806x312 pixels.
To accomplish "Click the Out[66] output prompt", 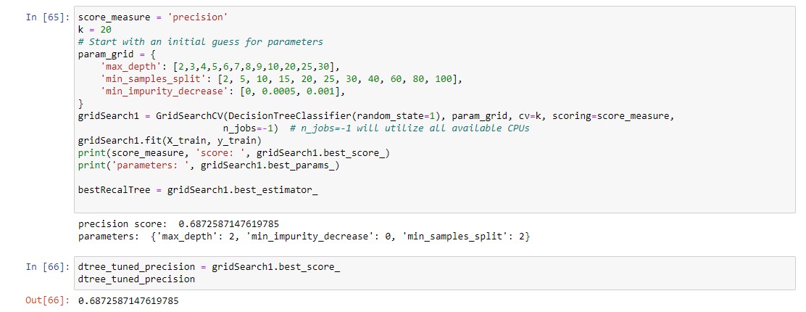I will pyautogui.click(x=48, y=300).
